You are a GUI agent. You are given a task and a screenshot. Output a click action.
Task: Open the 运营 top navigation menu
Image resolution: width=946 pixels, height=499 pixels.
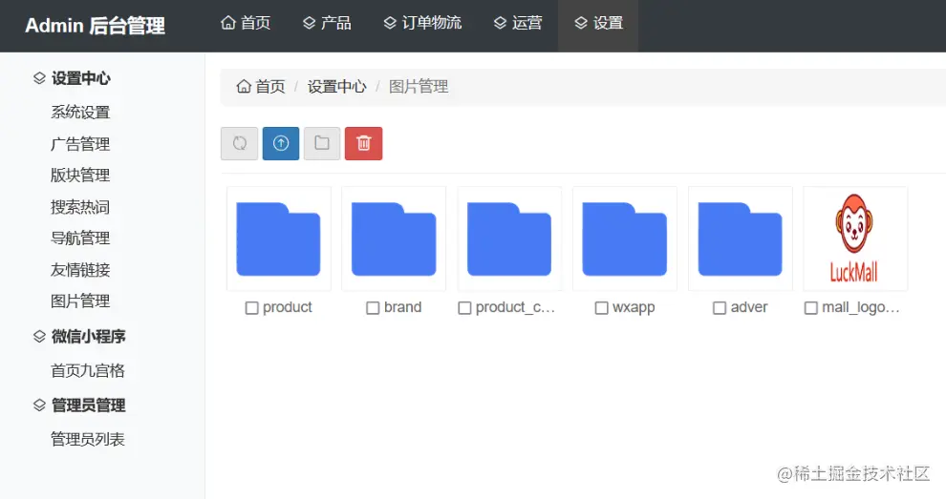click(518, 23)
